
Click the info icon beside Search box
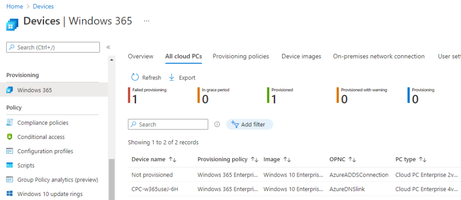[x=217, y=124]
